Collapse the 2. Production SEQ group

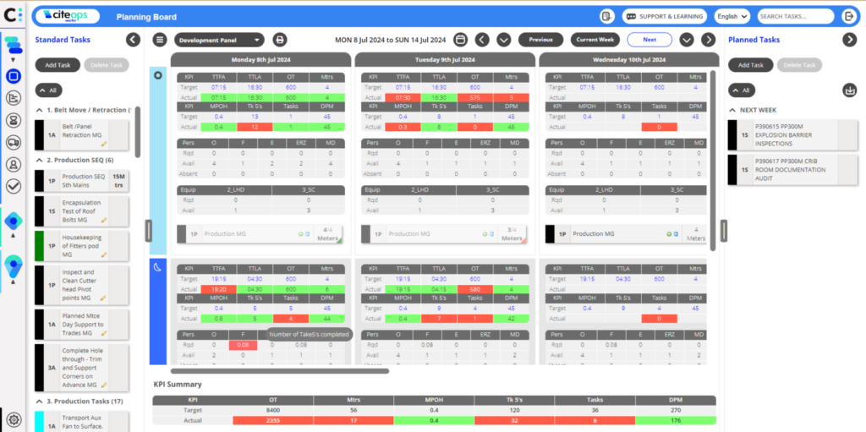(x=39, y=161)
